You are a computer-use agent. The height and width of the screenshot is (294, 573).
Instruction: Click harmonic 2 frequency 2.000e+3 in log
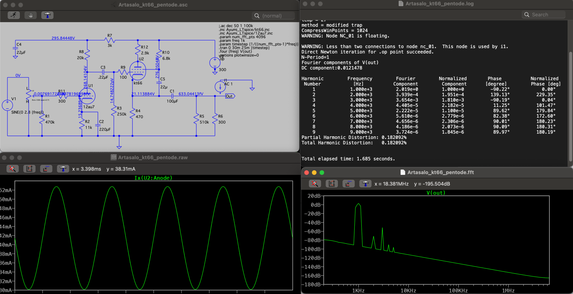point(361,95)
